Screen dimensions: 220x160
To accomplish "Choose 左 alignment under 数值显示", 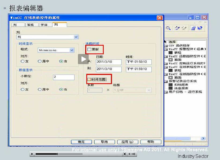I will 22,89.
